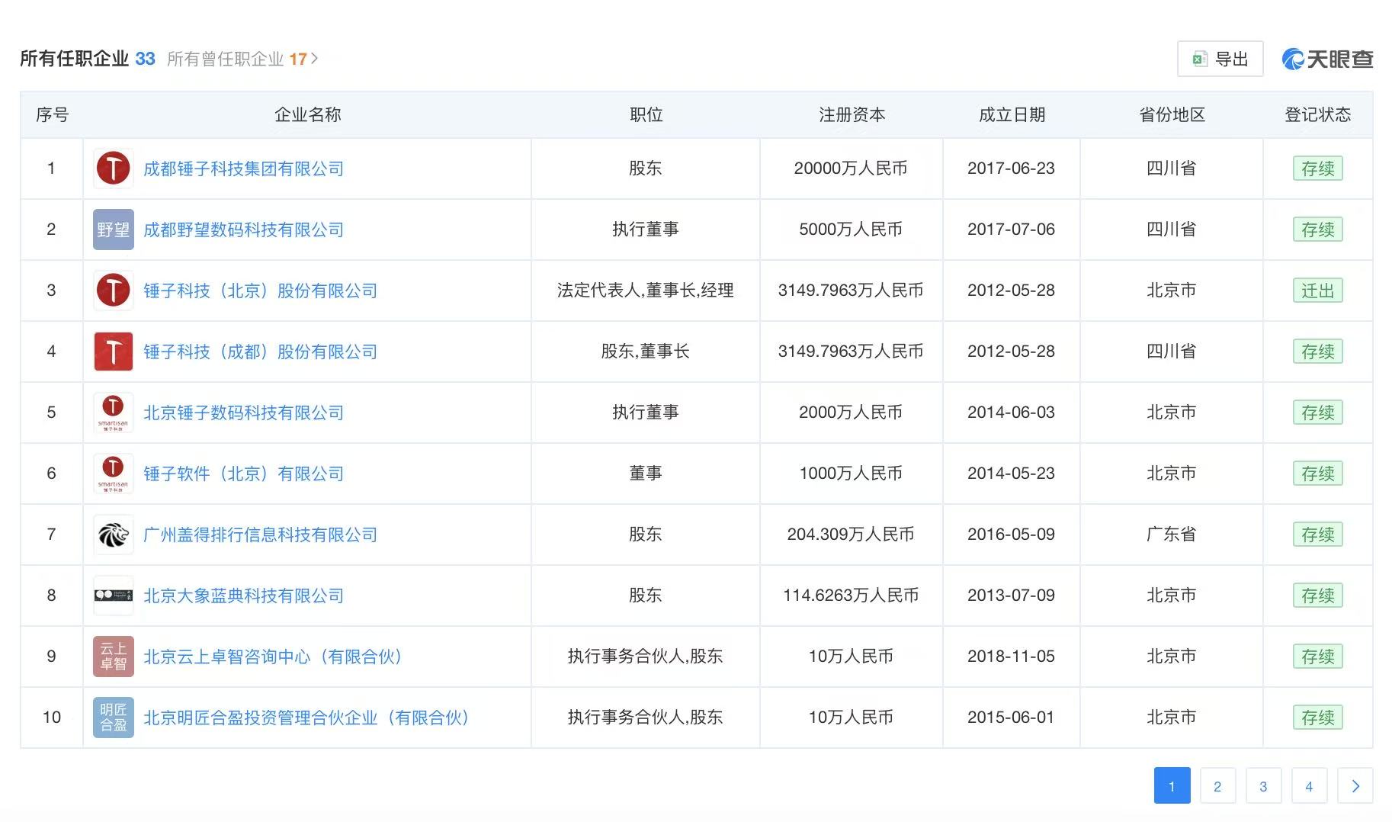Switch to 所有曾任职企业 tab
Viewport: 1392px width, 822px height.
pyautogui.click(x=236, y=59)
